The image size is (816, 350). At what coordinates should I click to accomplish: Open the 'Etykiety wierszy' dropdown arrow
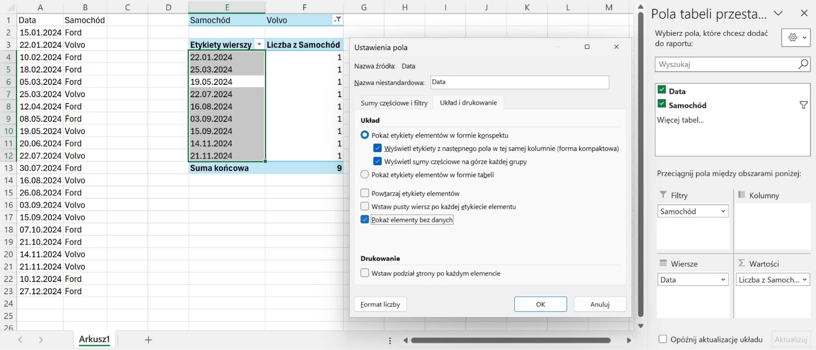[259, 44]
